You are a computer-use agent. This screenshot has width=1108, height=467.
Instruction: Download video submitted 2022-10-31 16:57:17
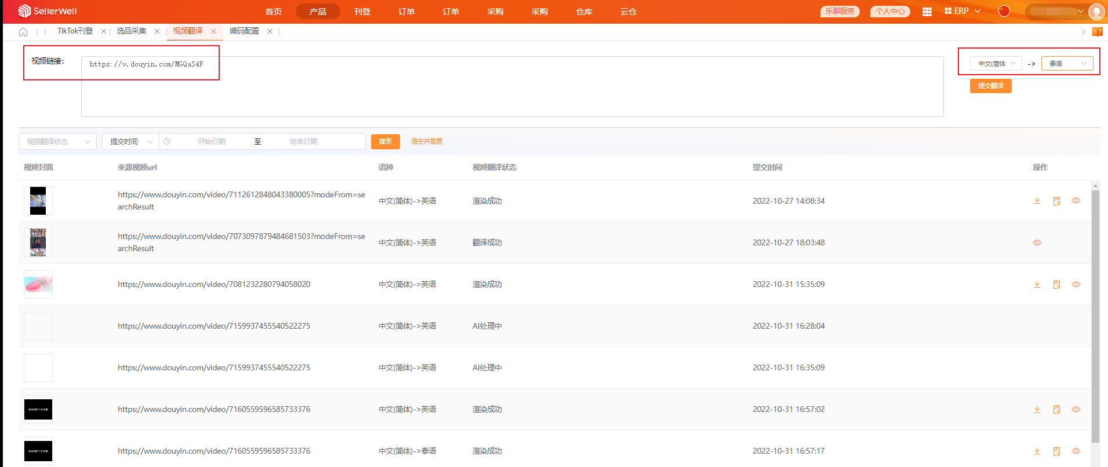click(1037, 451)
